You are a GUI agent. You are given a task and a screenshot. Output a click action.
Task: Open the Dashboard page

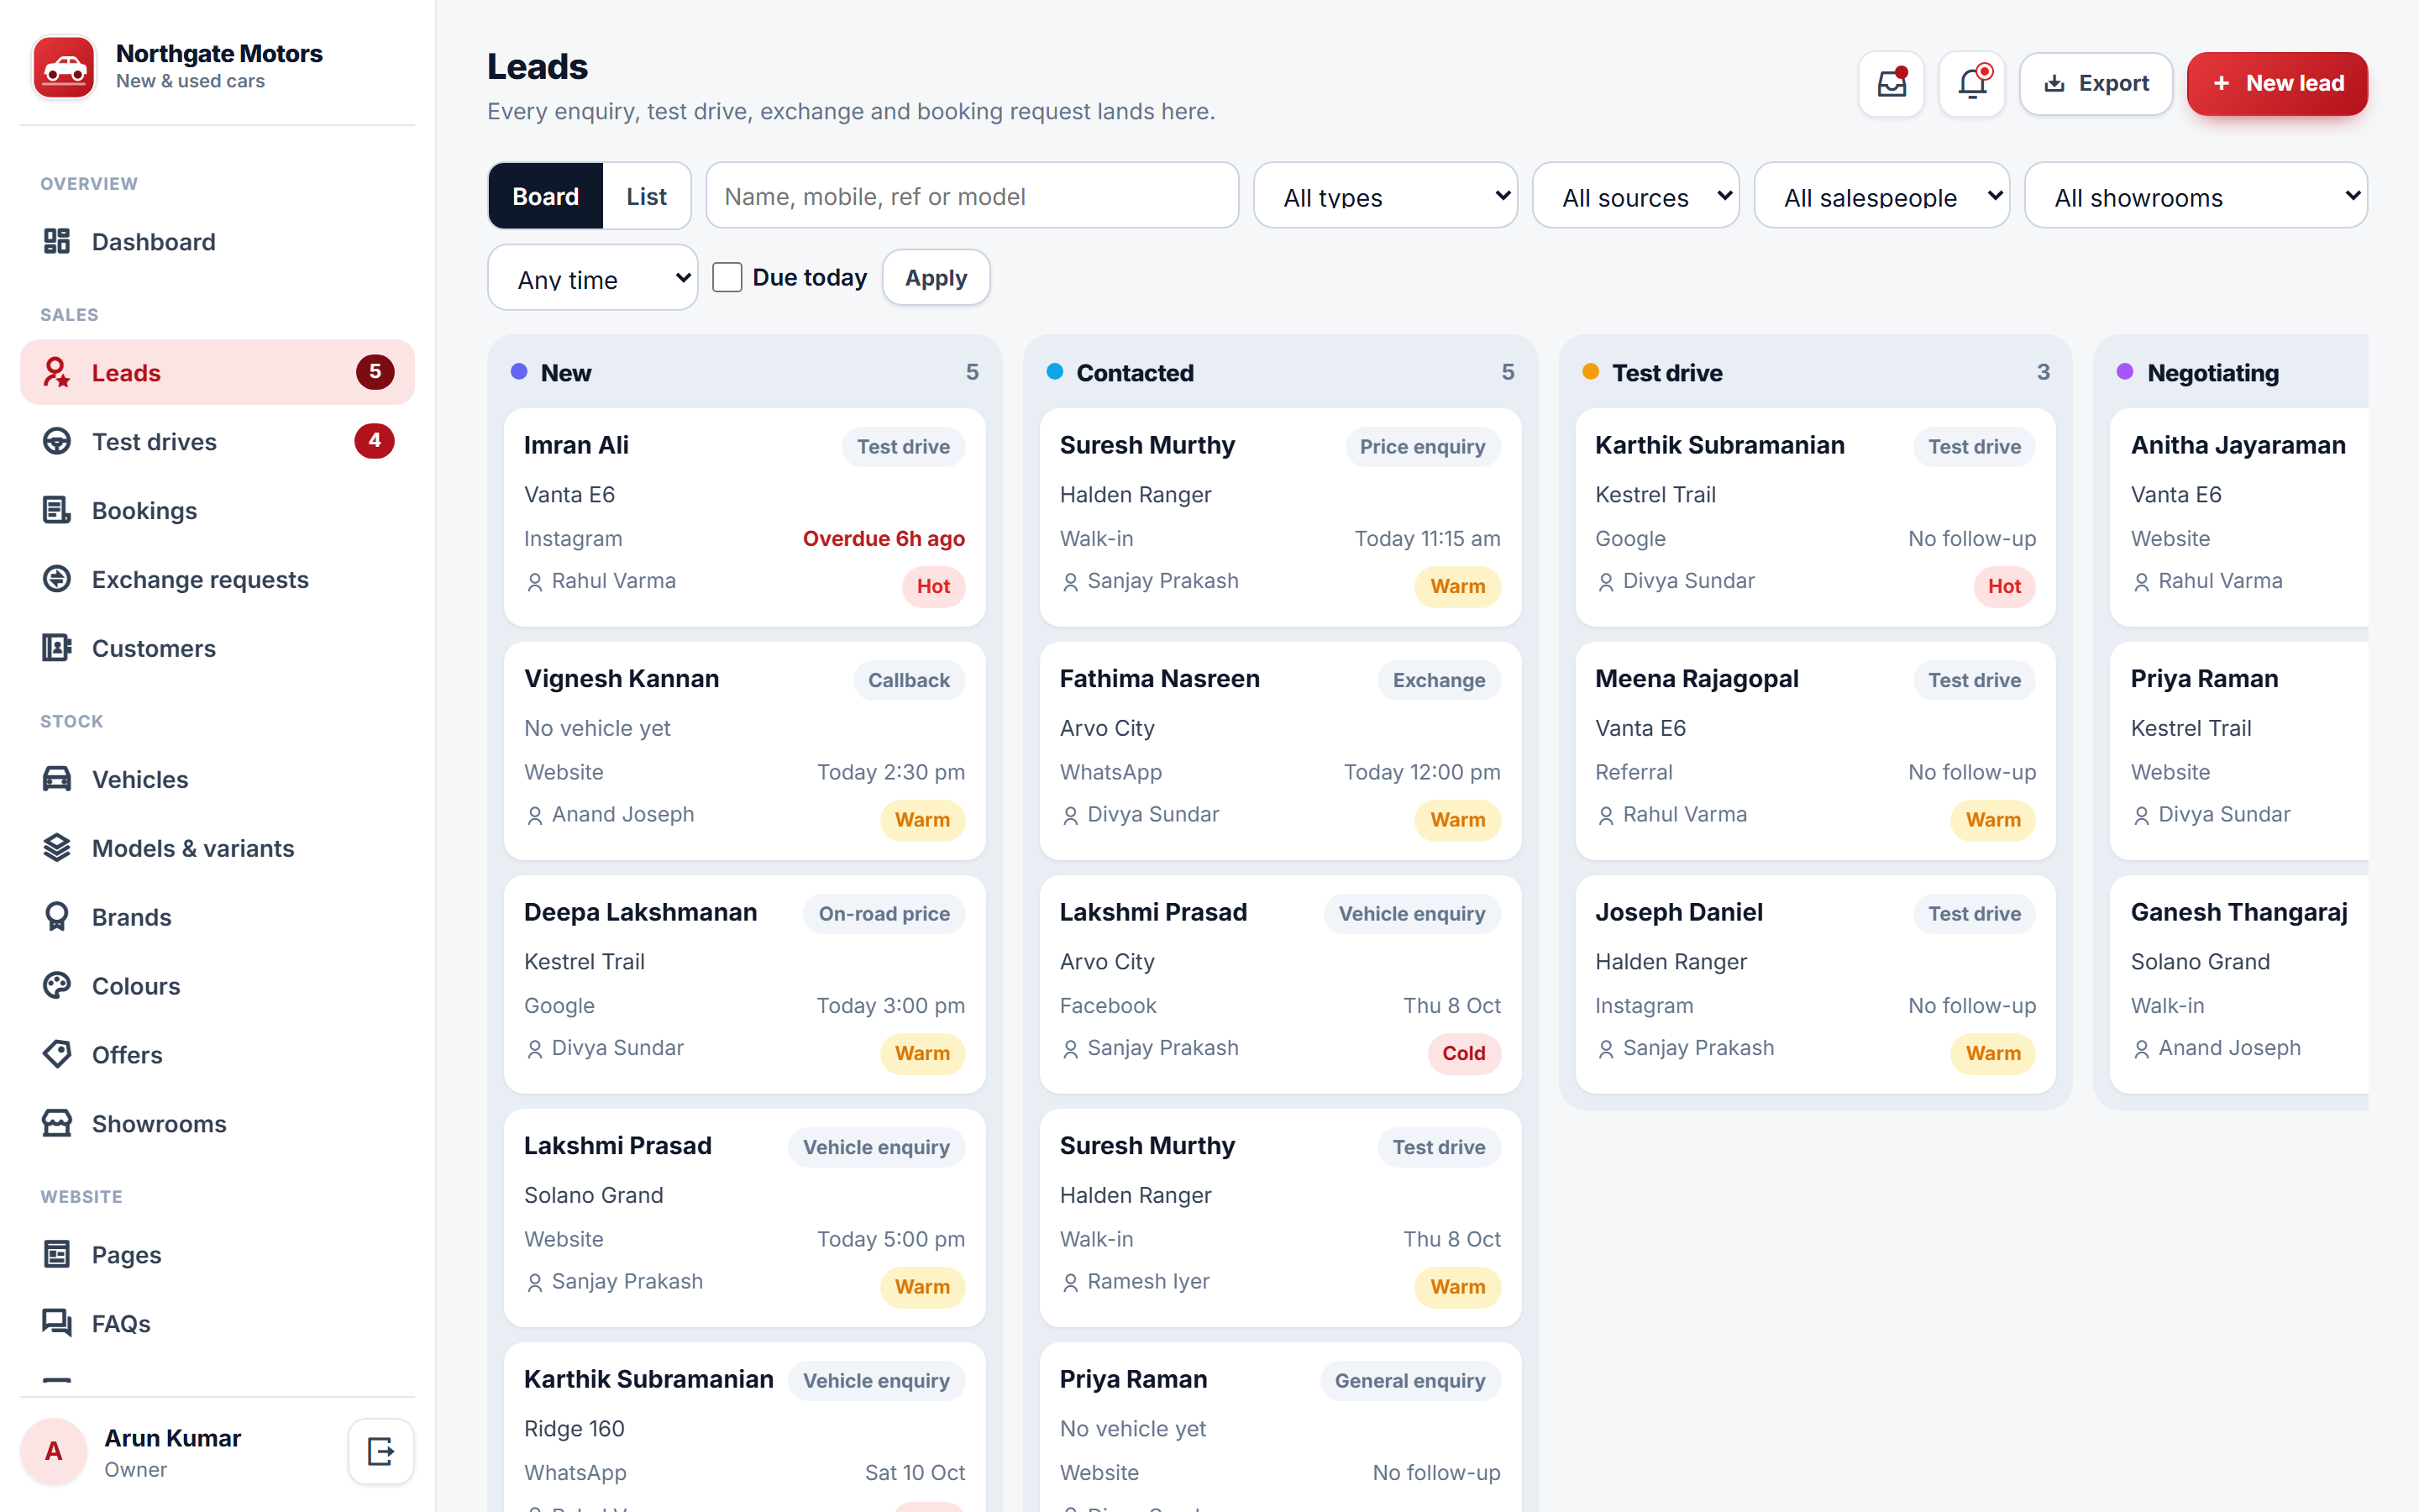217,242
